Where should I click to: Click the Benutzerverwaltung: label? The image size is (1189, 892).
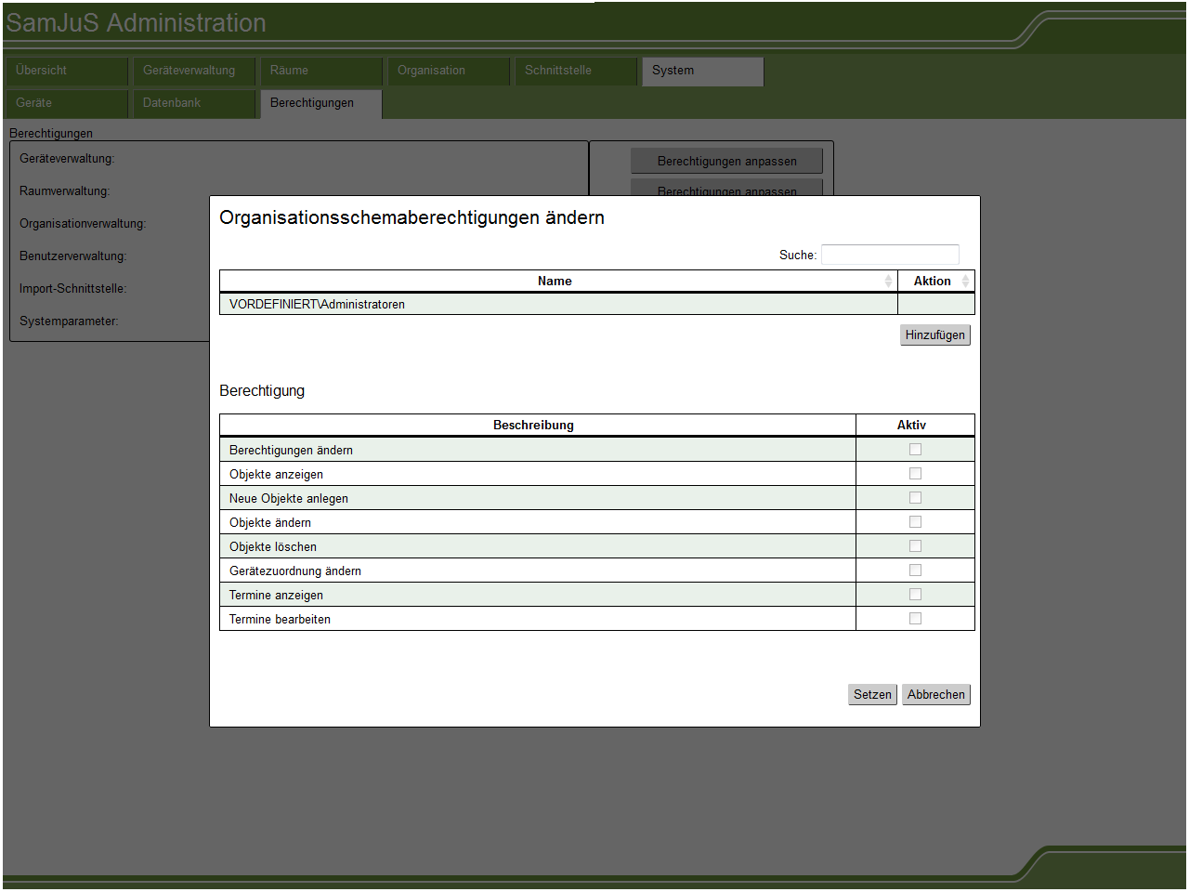tap(72, 256)
